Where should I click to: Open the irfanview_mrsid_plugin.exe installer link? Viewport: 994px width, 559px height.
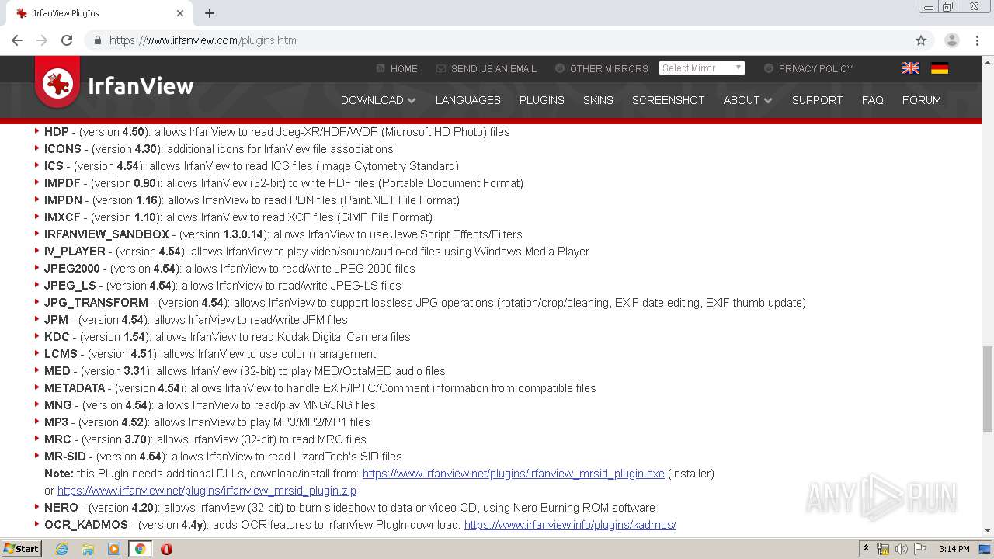[x=513, y=474]
